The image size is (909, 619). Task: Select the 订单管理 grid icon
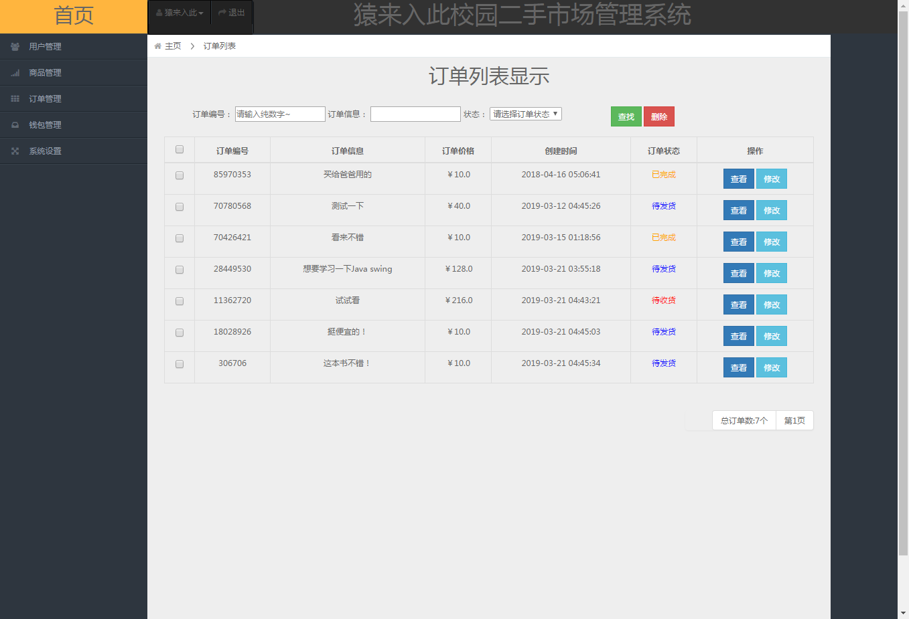coord(15,98)
